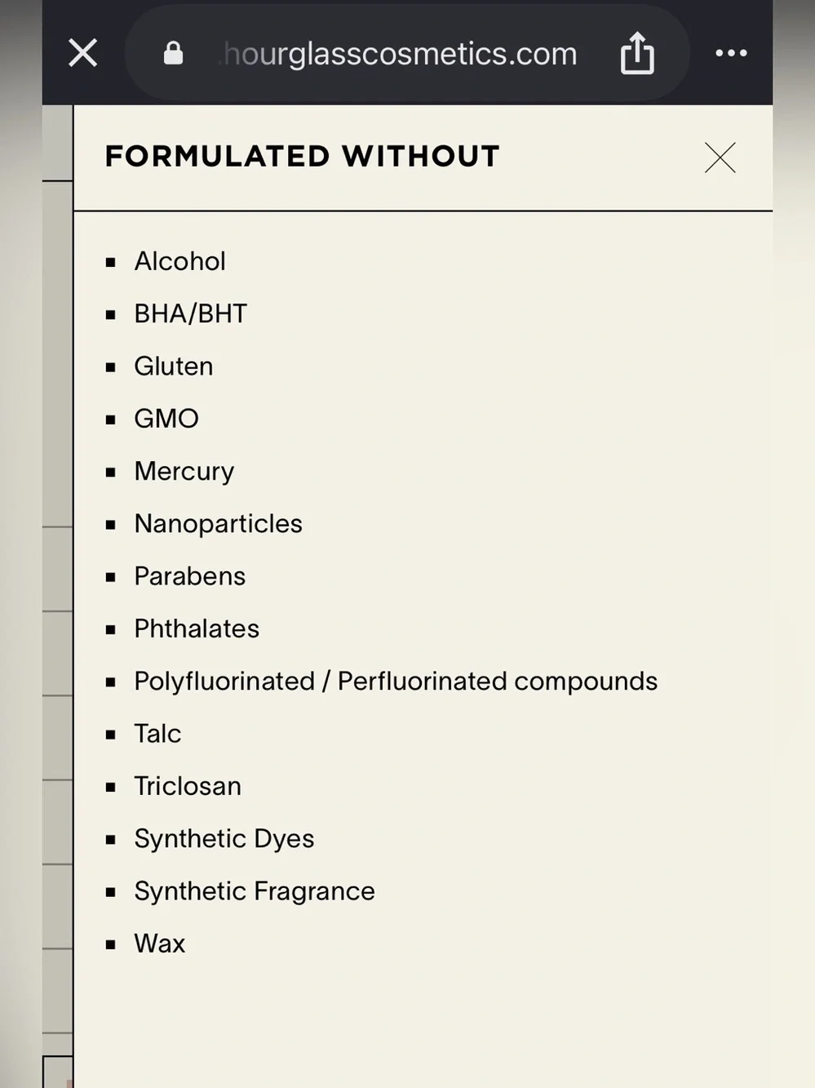Viewport: 815px width, 1088px height.
Task: Tap the Formulated Without heading
Action: pyautogui.click(x=303, y=156)
